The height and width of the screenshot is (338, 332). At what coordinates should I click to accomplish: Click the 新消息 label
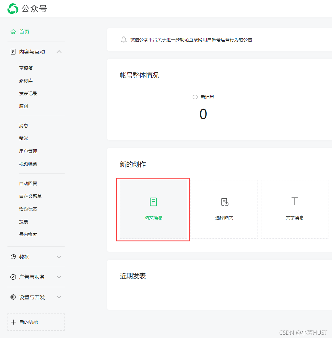[x=207, y=97]
